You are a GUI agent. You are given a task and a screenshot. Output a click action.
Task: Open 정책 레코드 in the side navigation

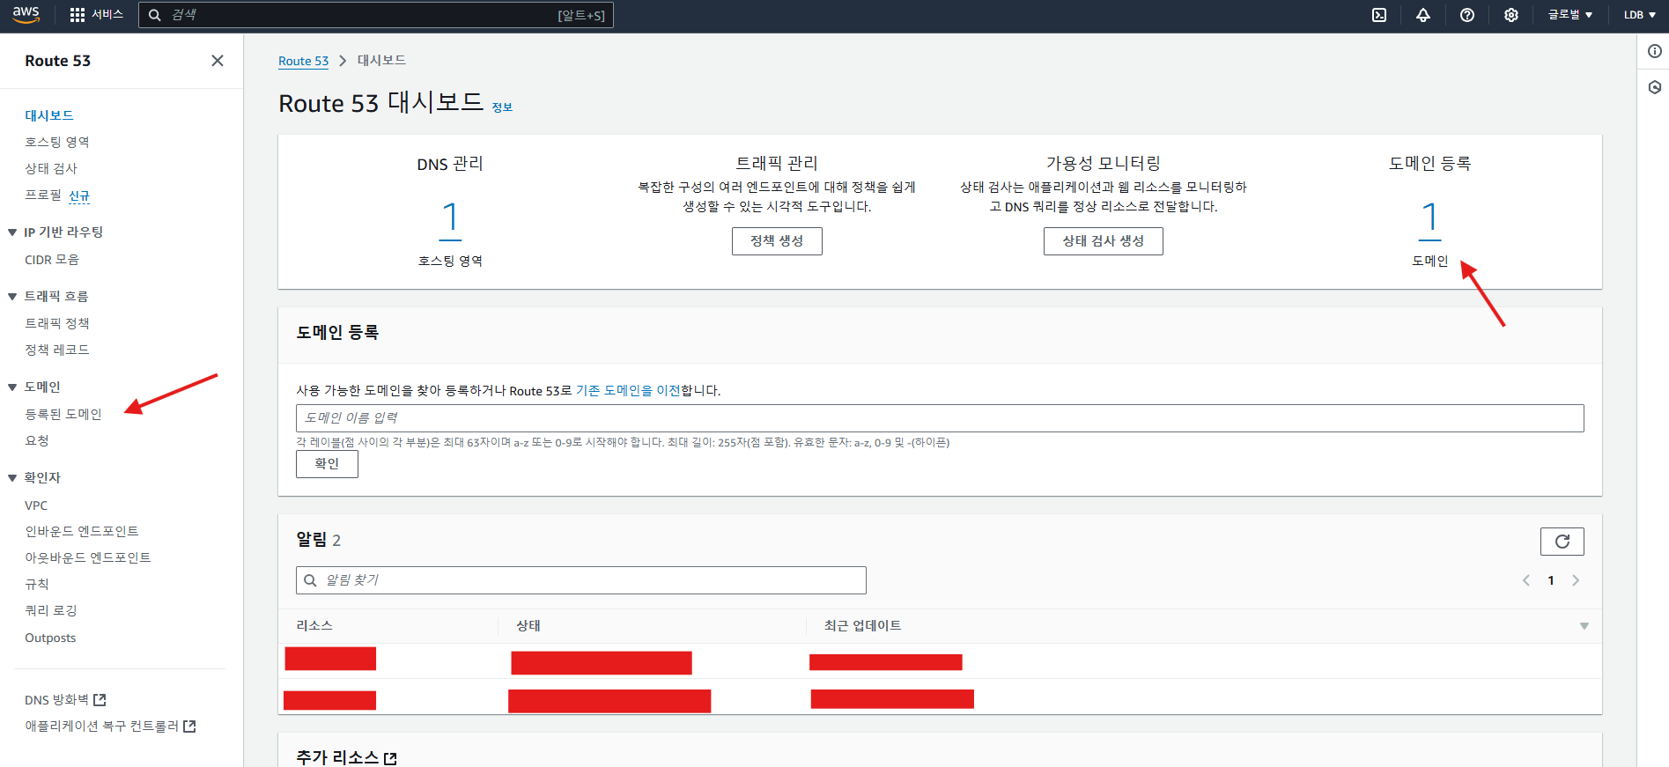(57, 350)
